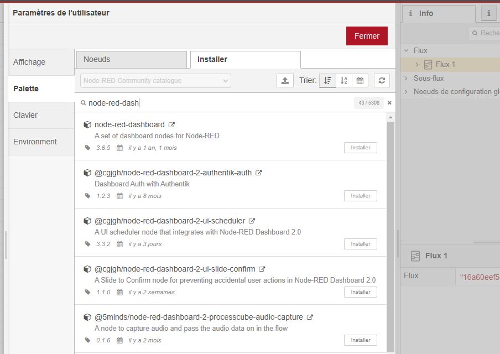This screenshot has width=500, height=354.
Task: Open the Palette settings section
Action: [x=41, y=88]
